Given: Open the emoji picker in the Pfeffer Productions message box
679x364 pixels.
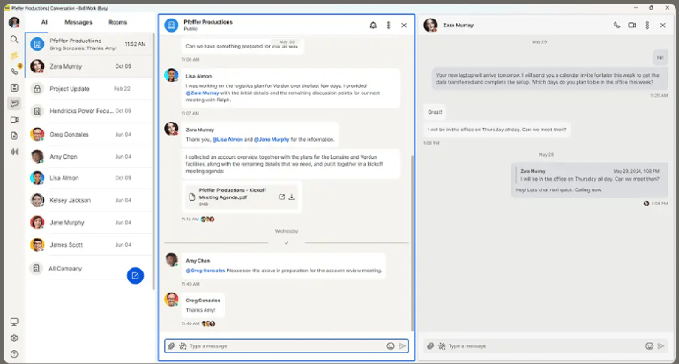Looking at the screenshot, I should tap(391, 346).
